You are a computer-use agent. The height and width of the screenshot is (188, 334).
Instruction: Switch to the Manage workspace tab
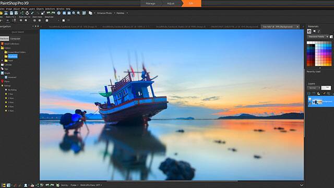tap(151, 4)
